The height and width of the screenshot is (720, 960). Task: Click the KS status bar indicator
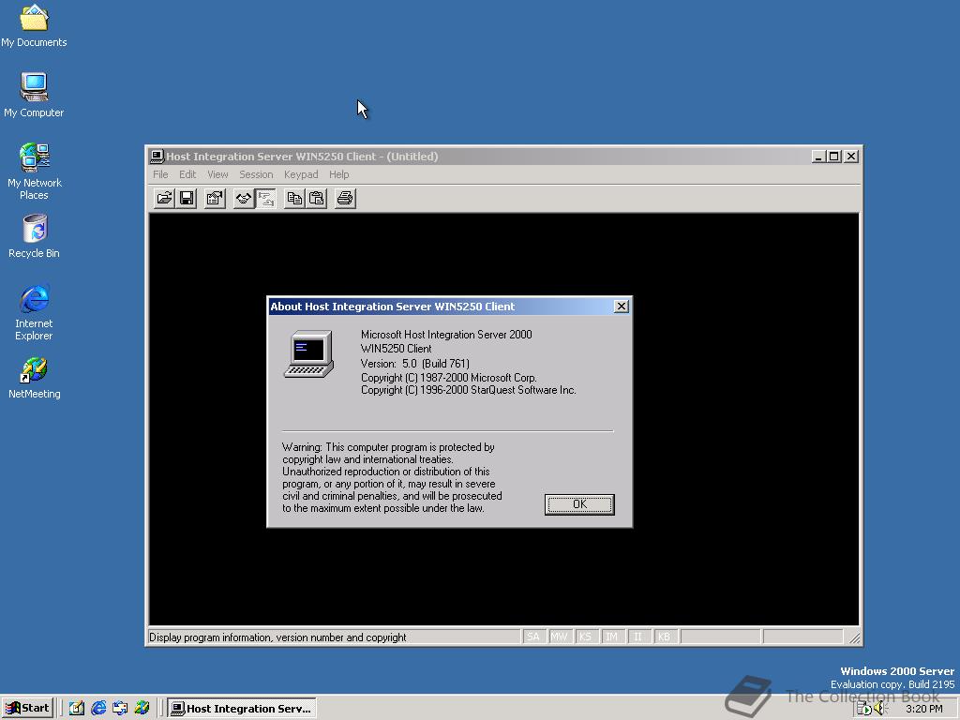[585, 637]
